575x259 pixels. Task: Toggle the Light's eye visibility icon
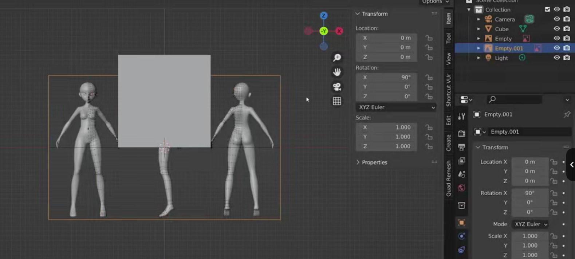pyautogui.click(x=556, y=58)
